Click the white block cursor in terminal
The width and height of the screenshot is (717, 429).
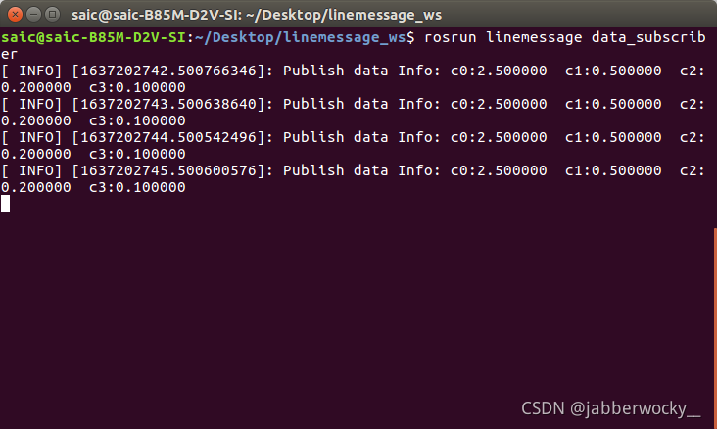(5, 204)
